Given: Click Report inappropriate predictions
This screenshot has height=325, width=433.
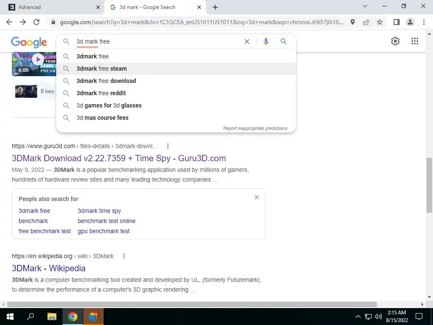Looking at the screenshot, I should [x=255, y=128].
